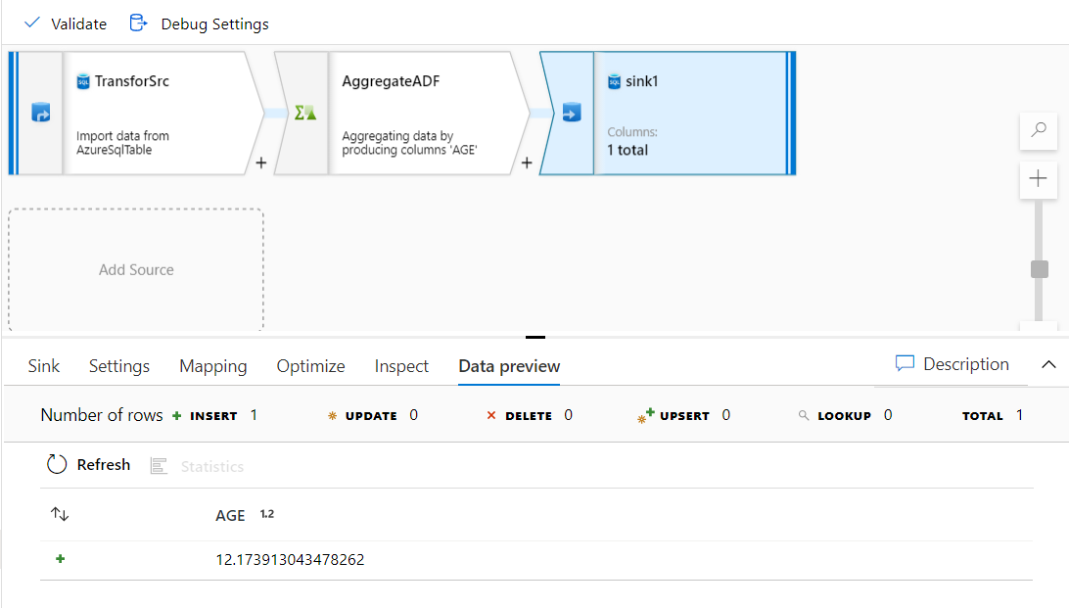Click the sort arrows beside the AGE column
Screen dimensions: 1069x608
point(61,514)
